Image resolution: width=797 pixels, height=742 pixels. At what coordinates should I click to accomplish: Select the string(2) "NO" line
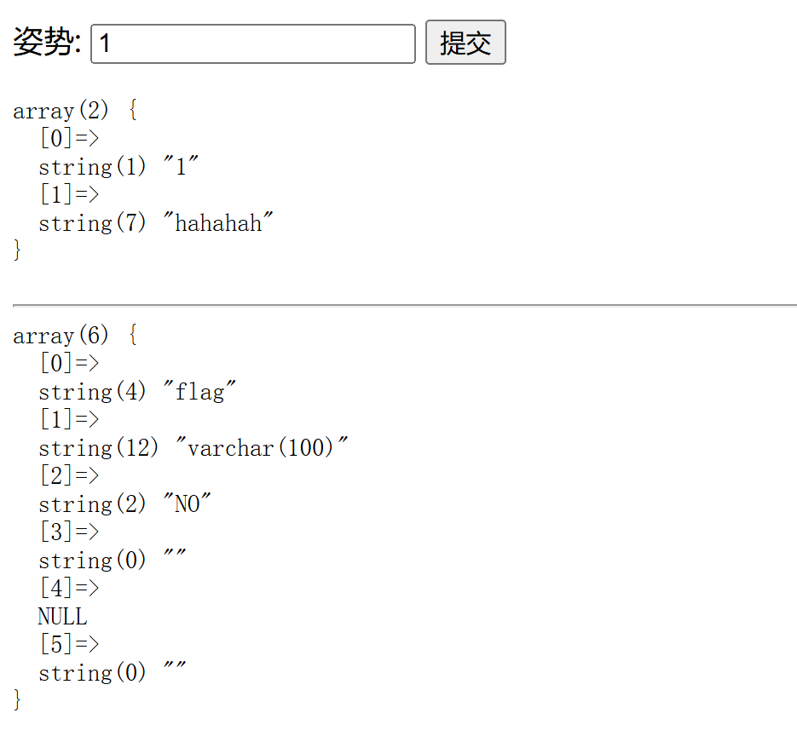point(124,504)
